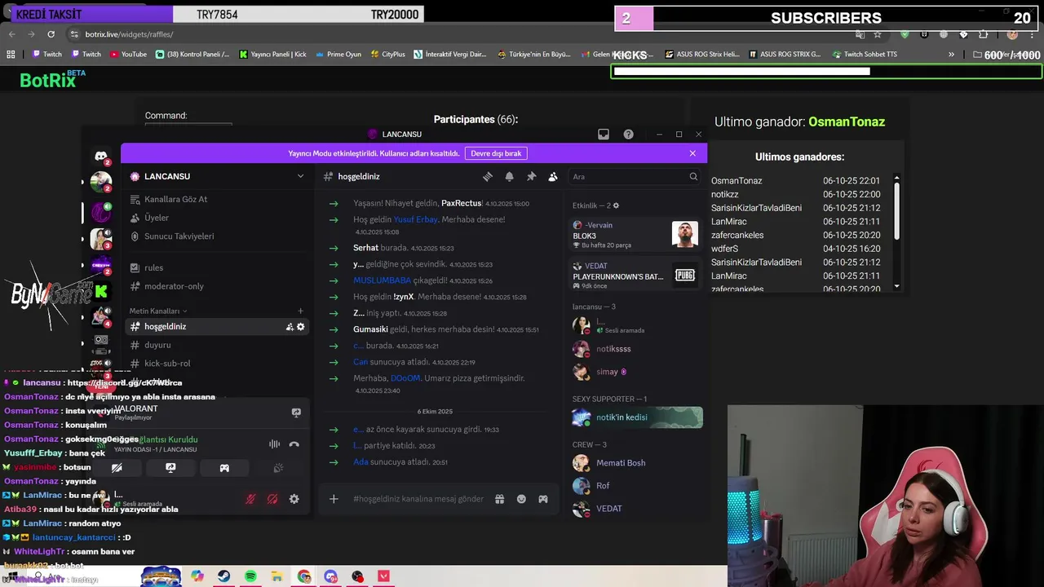Screen dimensions: 1044x587
Task: Type in the #hoşgeldiniz message field
Action: (418, 499)
